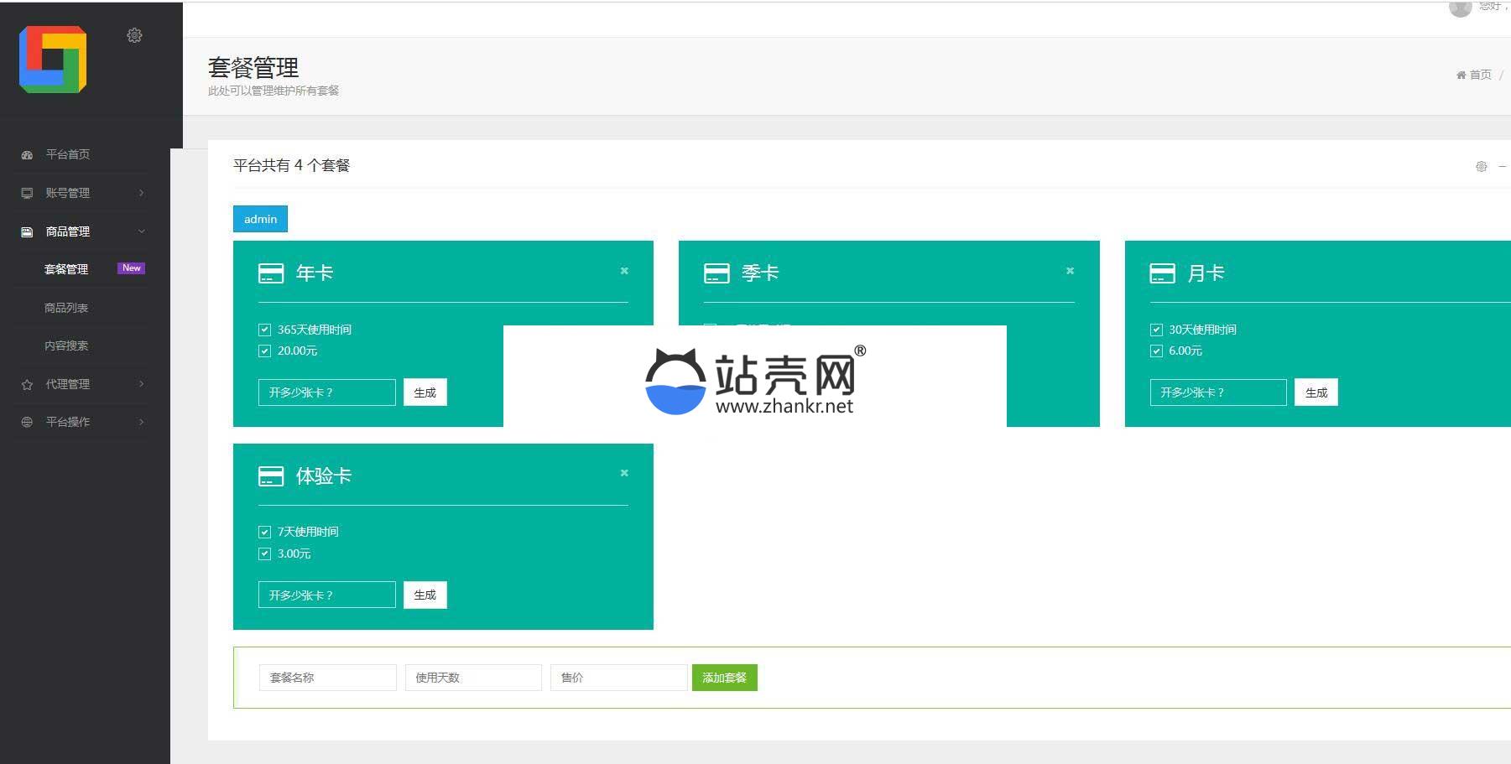Open the 商品列表 sidebar entry

(x=67, y=307)
